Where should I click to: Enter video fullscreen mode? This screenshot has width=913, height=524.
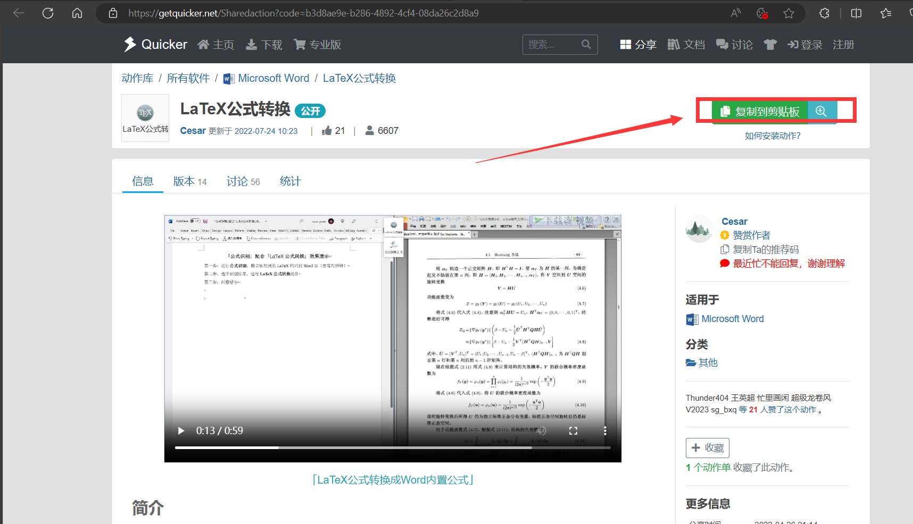pos(573,430)
